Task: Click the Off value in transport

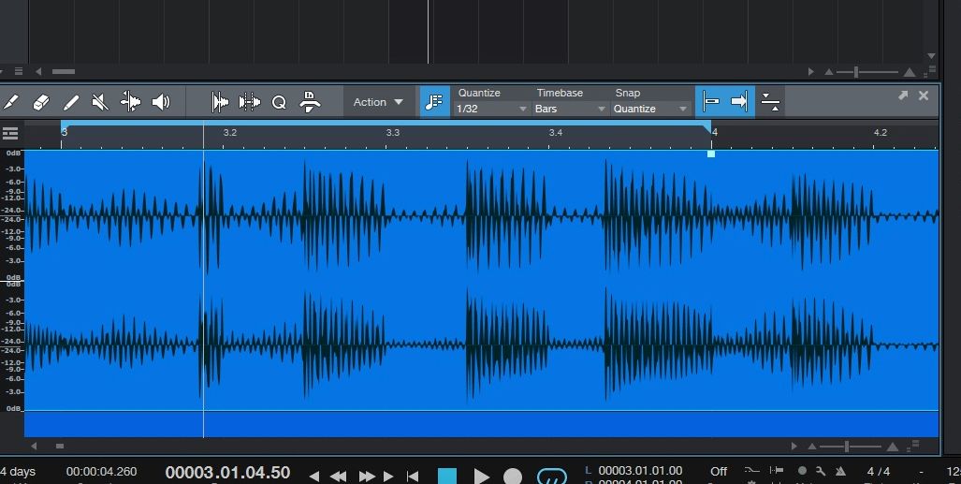Action: 719,471
